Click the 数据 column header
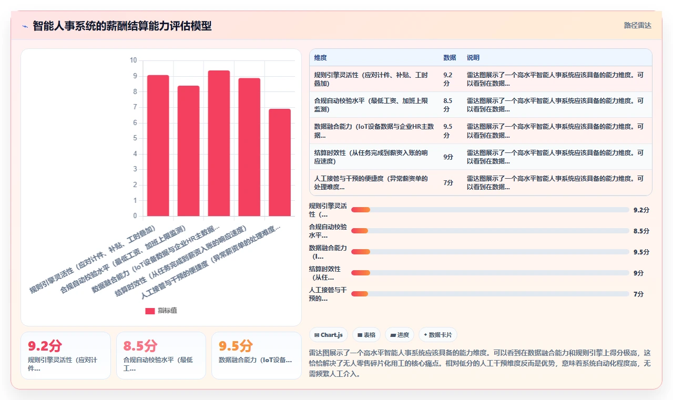 pos(450,58)
